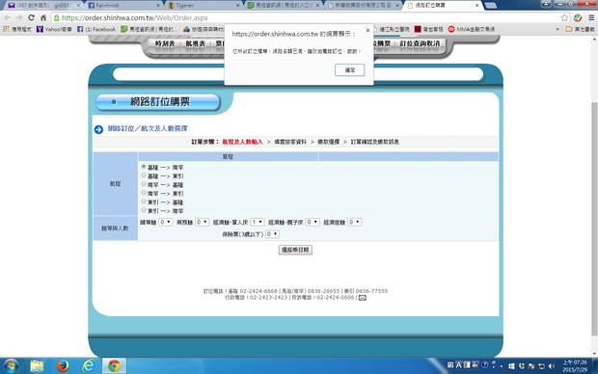598x374 pixels.
Task: Click the address bar URL
Action: click(x=135, y=17)
